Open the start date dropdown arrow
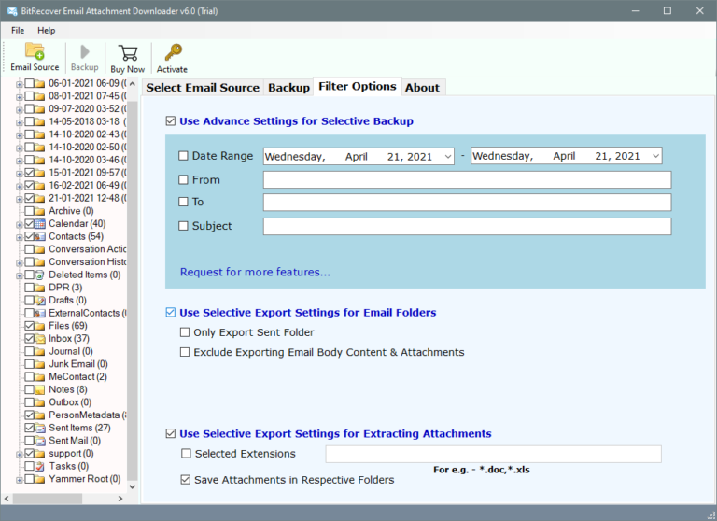 448,157
